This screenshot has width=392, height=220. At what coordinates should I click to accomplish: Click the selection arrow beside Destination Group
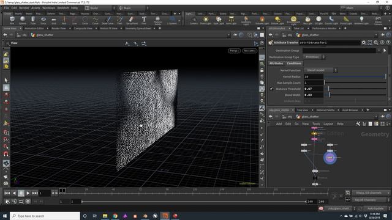385,51
